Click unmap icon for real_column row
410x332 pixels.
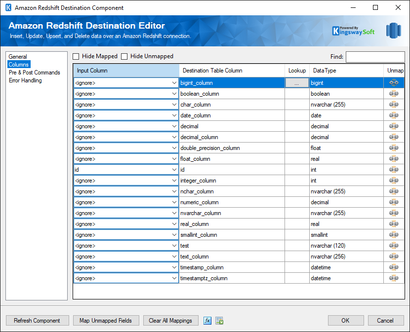click(x=394, y=223)
